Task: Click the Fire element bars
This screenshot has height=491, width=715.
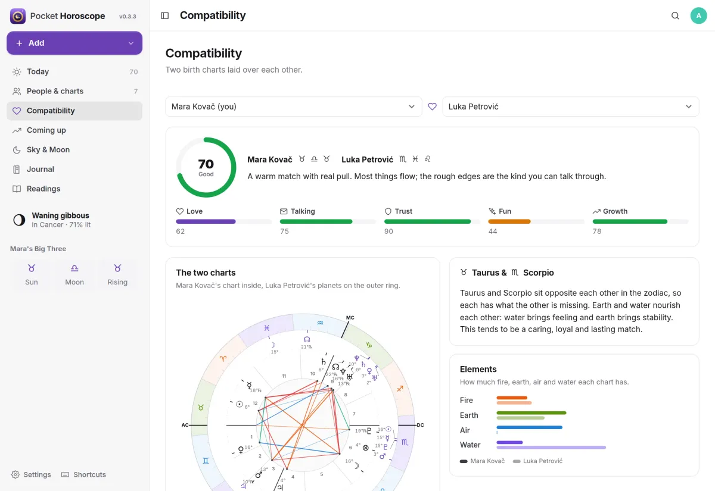Action: pos(514,401)
